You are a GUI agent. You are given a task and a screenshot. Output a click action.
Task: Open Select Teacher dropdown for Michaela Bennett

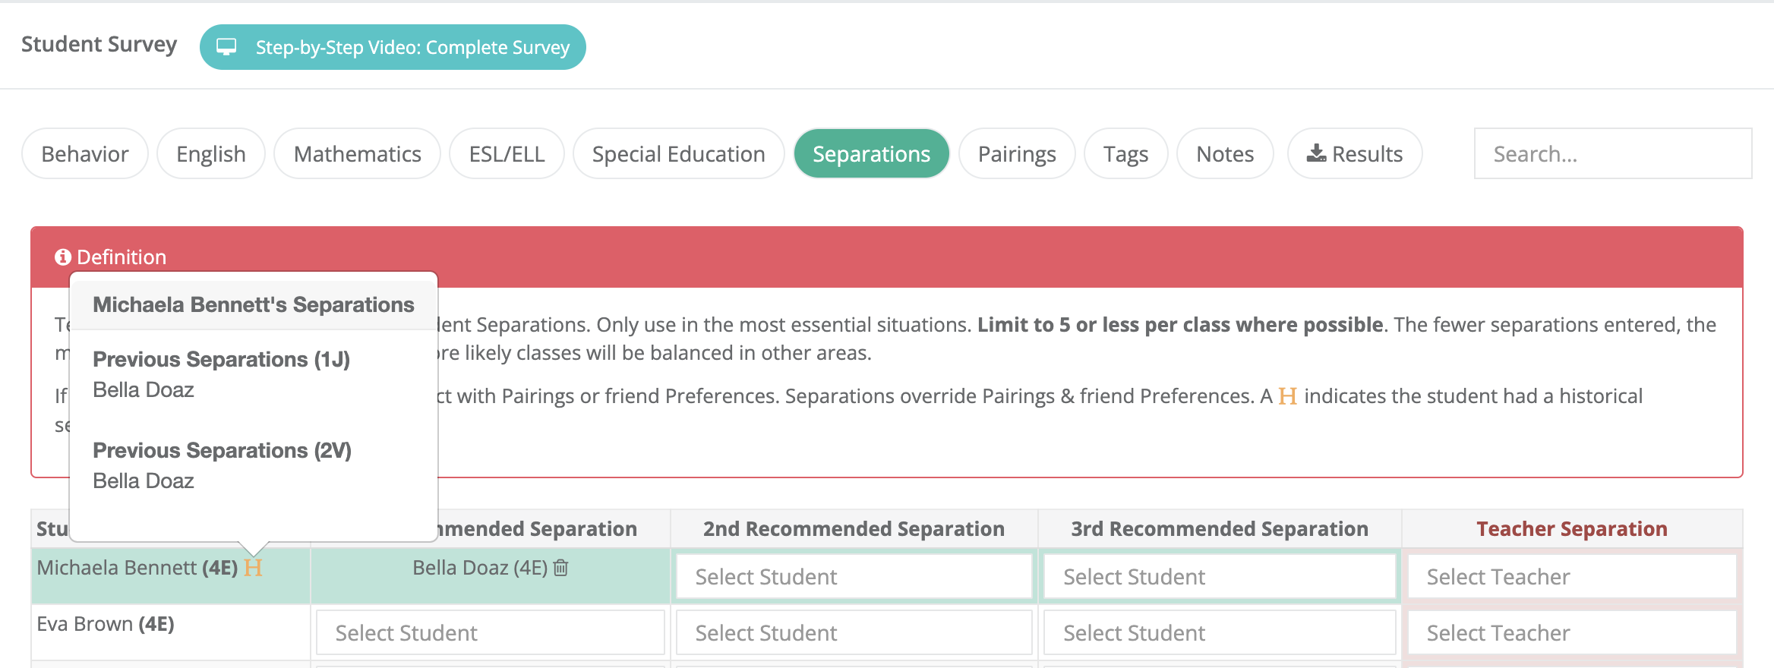click(1572, 577)
